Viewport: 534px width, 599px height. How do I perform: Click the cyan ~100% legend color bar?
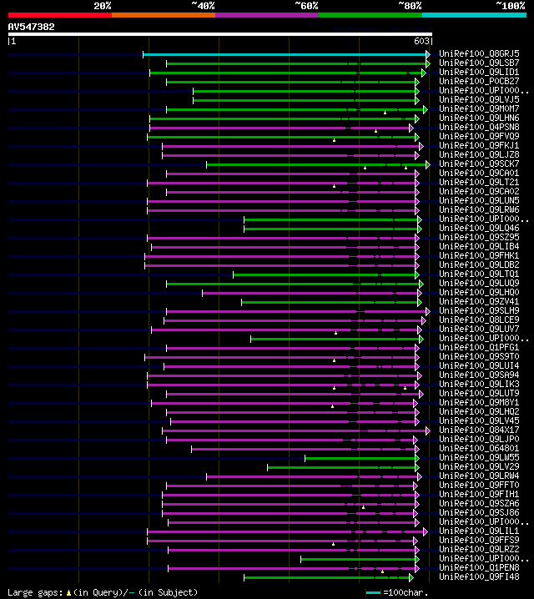point(475,15)
